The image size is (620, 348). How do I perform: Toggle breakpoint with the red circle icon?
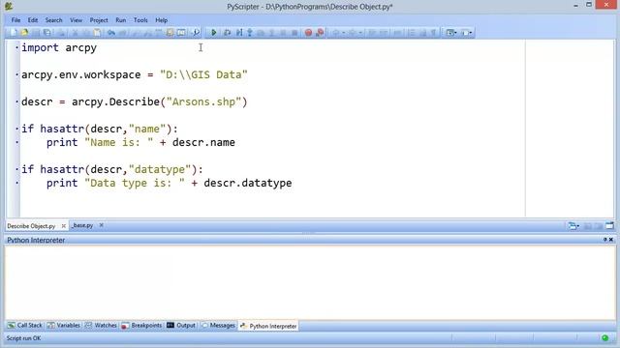click(308, 33)
